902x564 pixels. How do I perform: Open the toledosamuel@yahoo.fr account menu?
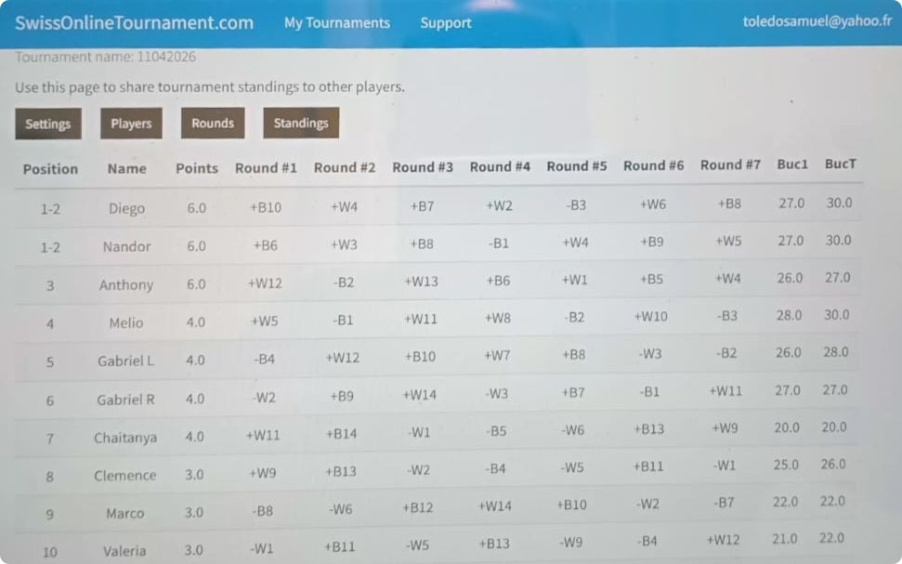(x=817, y=22)
